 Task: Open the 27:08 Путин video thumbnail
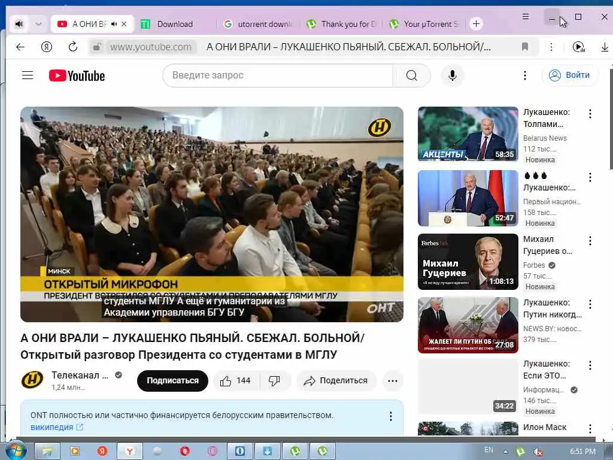point(468,325)
